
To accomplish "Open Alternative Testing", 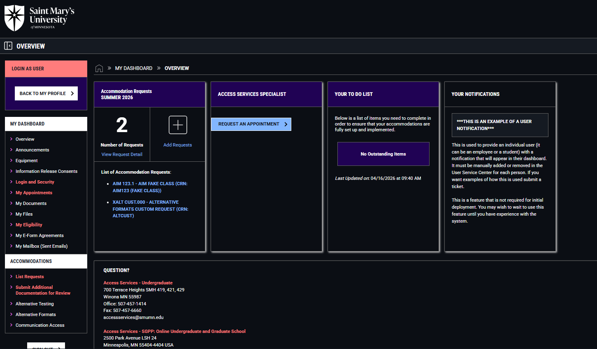I will [35, 304].
